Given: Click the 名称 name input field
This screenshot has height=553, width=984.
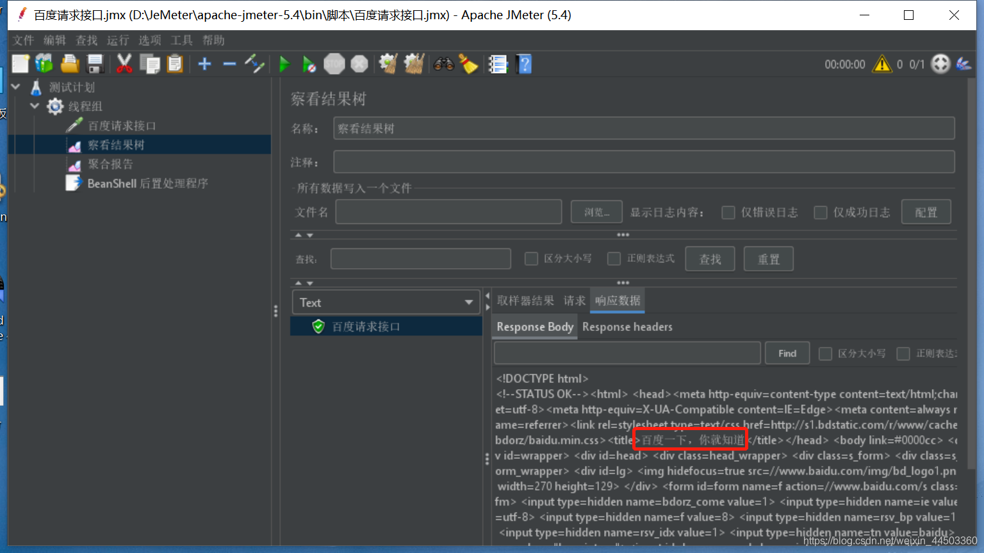Looking at the screenshot, I should pos(644,129).
